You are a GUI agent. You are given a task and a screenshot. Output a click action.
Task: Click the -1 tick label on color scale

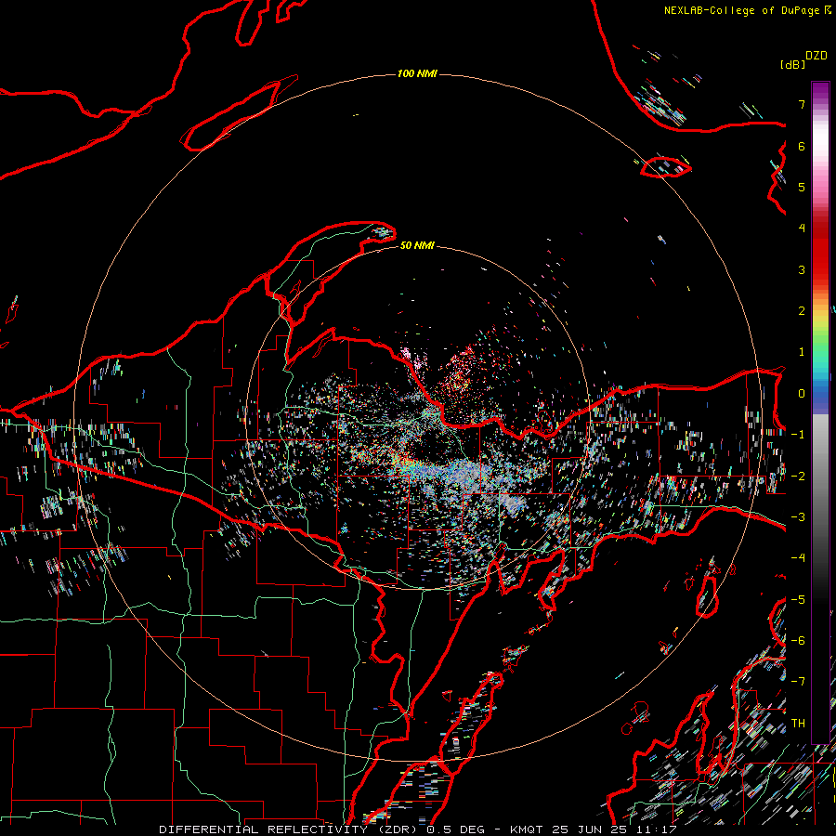click(x=798, y=435)
